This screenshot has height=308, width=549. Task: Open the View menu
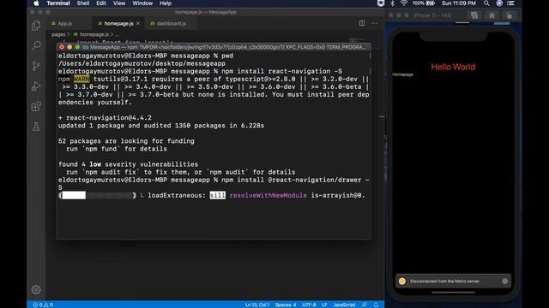tap(119, 3)
